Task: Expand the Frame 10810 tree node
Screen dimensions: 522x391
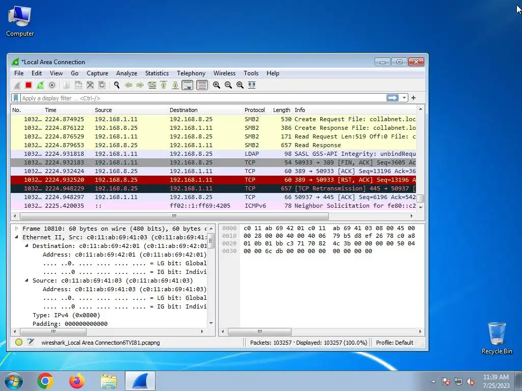Action: [16, 229]
